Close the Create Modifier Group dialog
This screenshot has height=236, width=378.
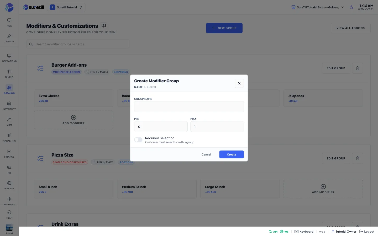(239, 83)
